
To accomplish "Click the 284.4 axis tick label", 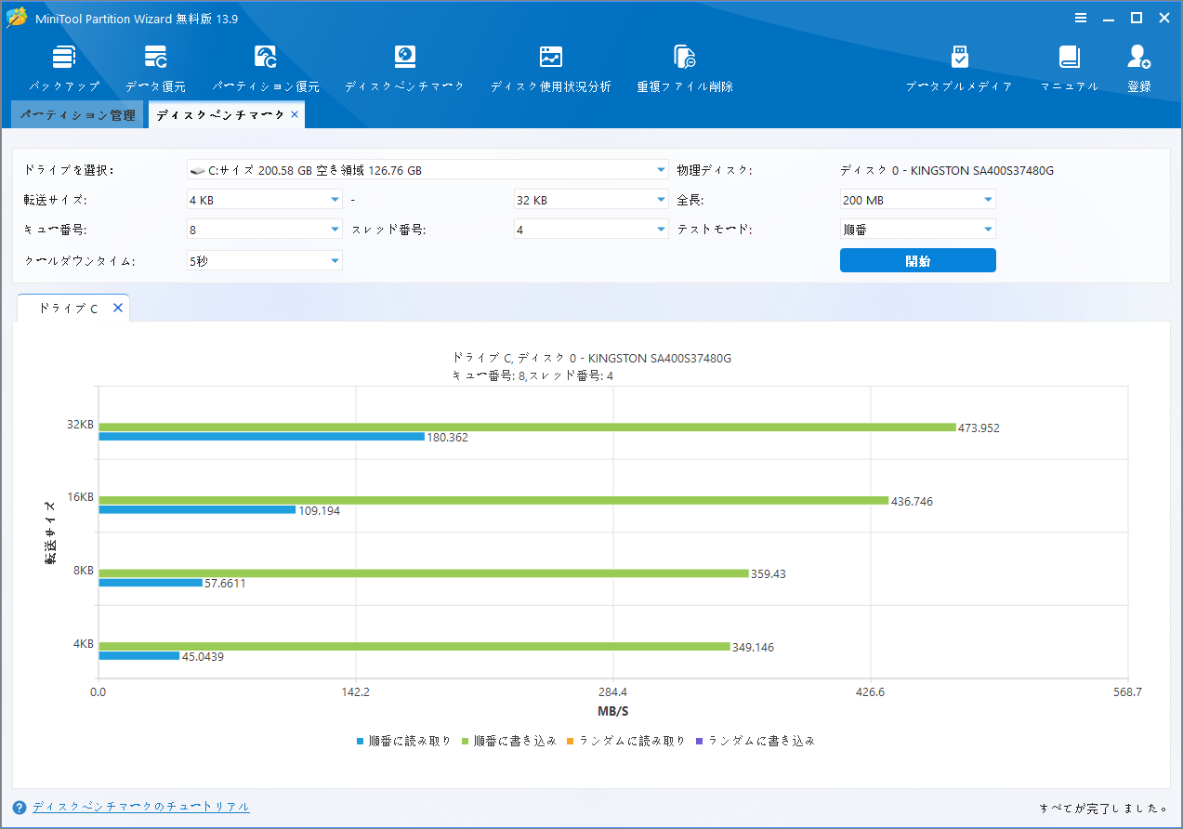I will [613, 692].
